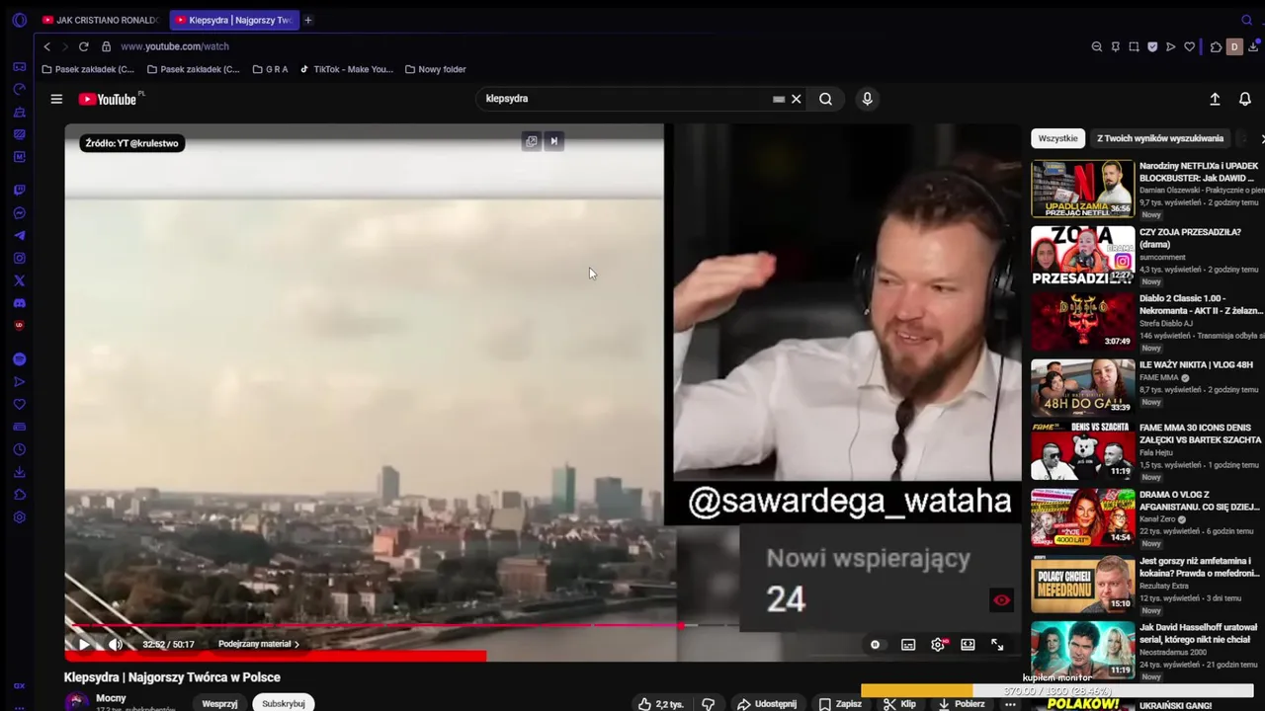The image size is (1265, 711).
Task: Toggle the miniplayer icon atop the video
Action: pos(531,141)
